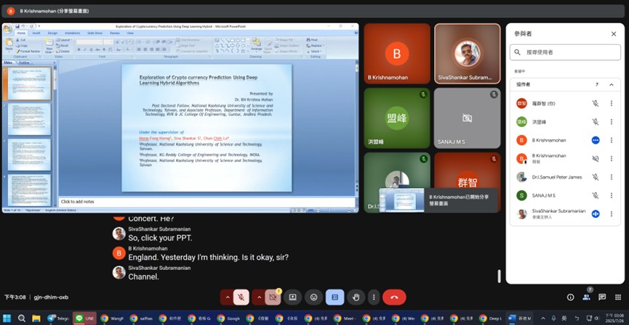Click the present screen icon

292,297
